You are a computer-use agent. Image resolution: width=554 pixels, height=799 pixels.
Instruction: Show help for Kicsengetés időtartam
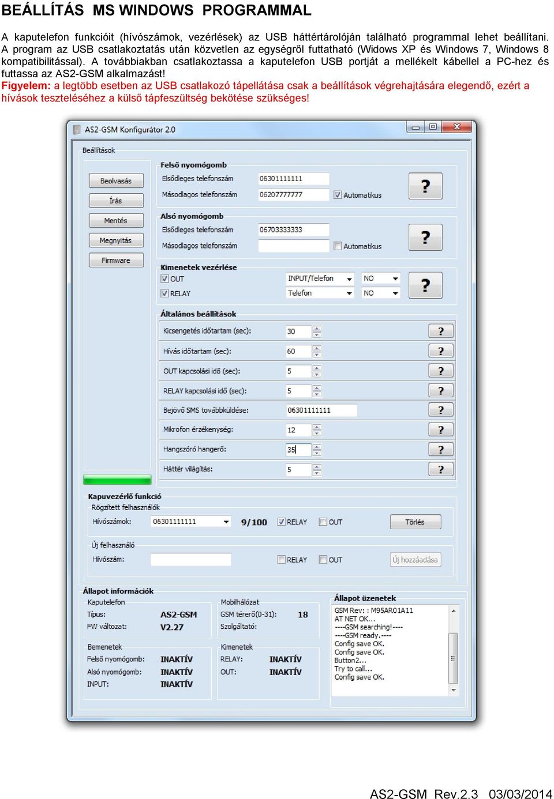(441, 331)
